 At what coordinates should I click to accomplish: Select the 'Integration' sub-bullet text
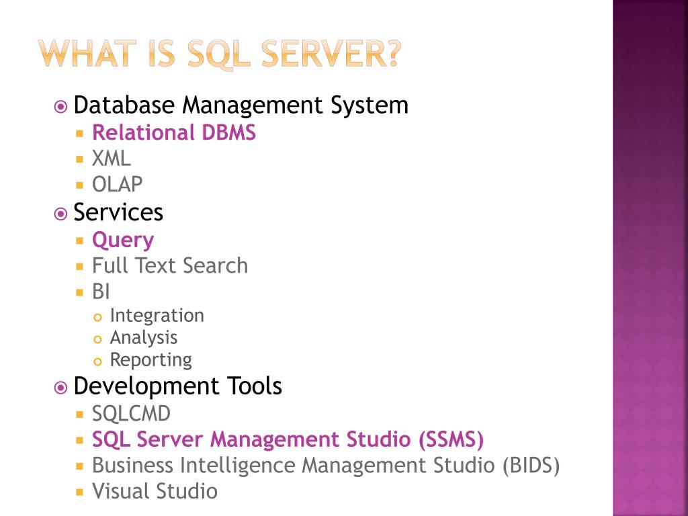pyautogui.click(x=157, y=316)
